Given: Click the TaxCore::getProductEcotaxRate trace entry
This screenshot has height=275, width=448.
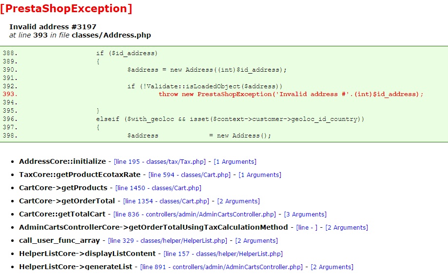Looking at the screenshot, I should pos(80,175).
